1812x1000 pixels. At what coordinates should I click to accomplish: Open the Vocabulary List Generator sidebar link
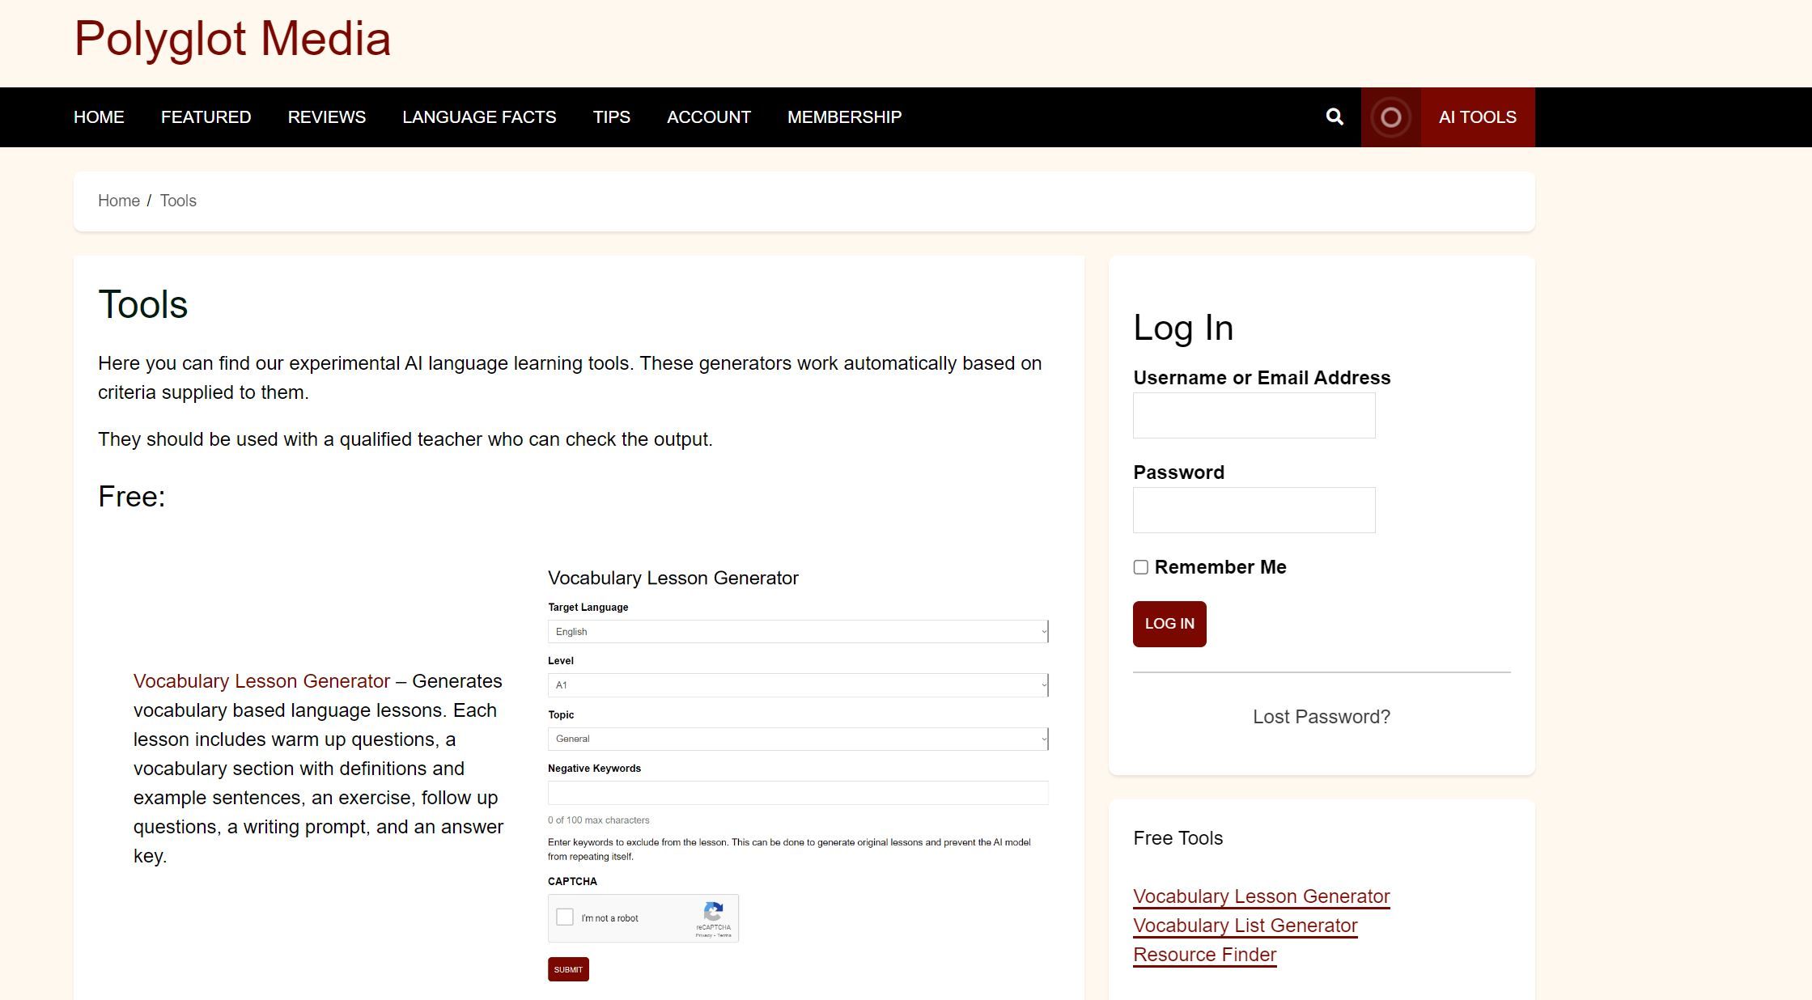click(1245, 926)
